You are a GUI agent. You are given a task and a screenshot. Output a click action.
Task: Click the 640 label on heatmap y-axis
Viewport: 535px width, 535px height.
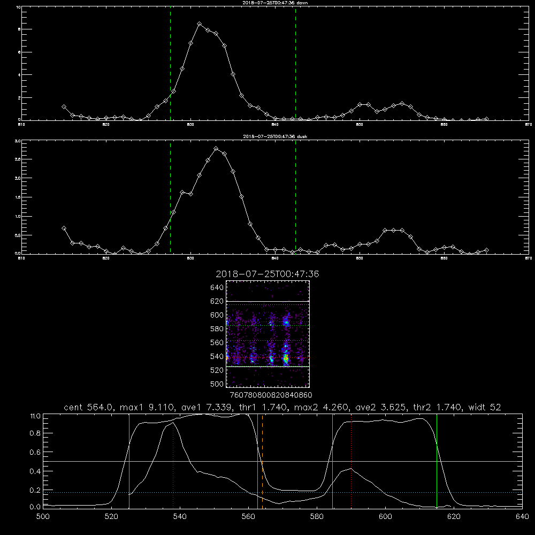(217, 288)
